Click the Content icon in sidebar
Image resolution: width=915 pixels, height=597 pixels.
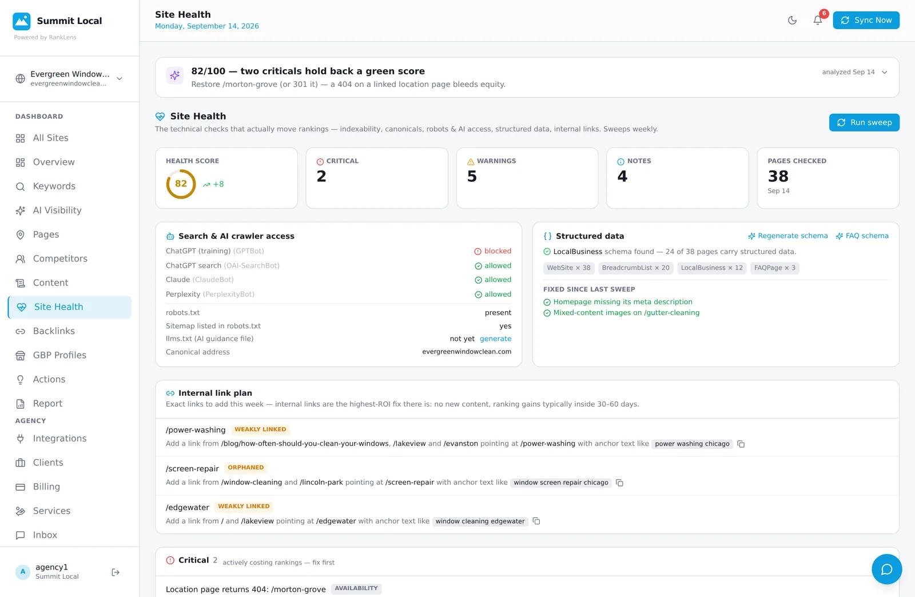pos(21,283)
